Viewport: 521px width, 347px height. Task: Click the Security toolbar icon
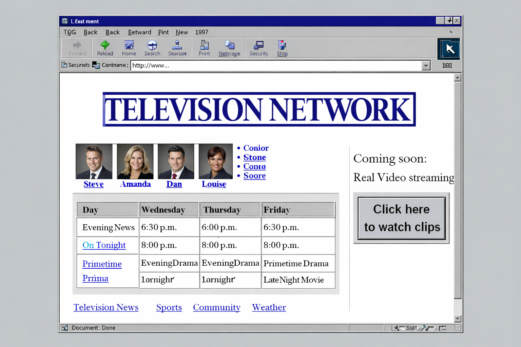tap(259, 47)
